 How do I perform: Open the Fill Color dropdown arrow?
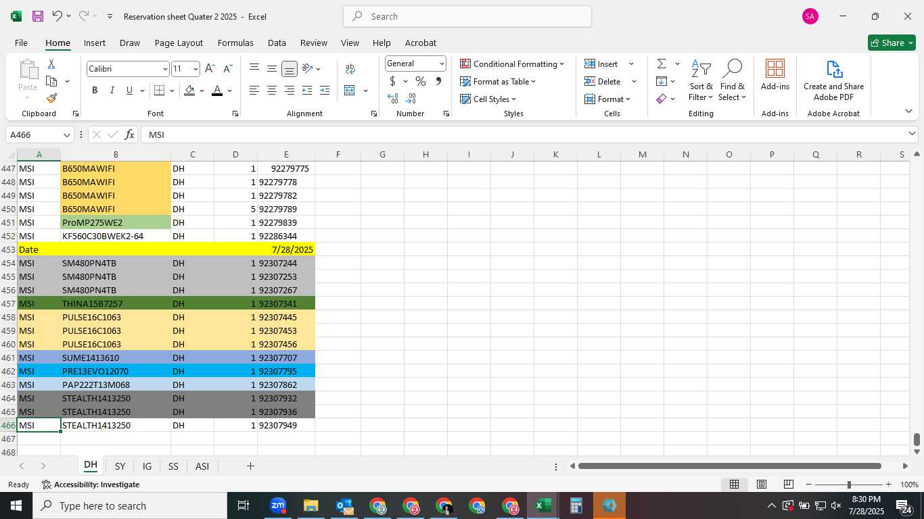[202, 91]
